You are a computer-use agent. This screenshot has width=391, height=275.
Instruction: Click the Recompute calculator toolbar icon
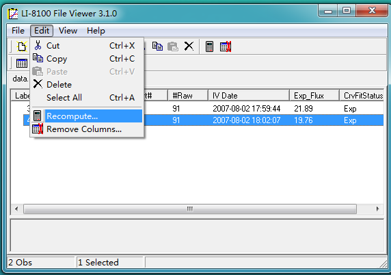click(209, 47)
